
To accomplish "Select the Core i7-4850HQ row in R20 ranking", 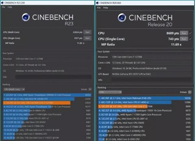I will pos(145,135).
